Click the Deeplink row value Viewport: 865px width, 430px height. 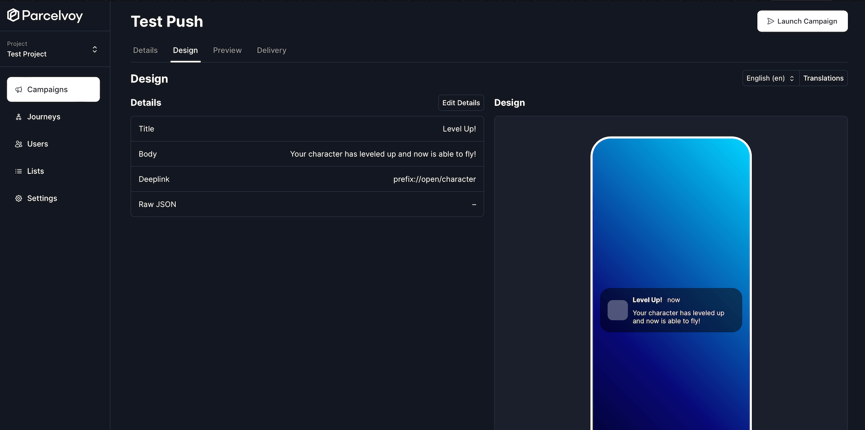[434, 179]
